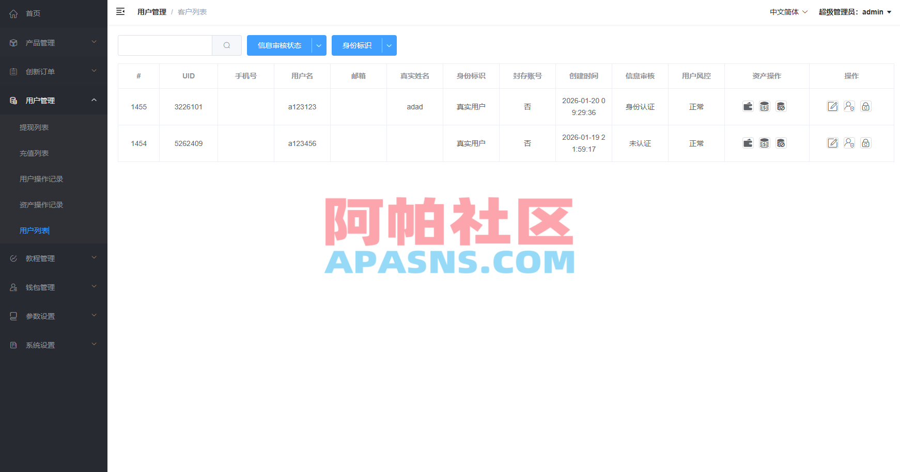Edit user a123123 with pencil icon
This screenshot has height=472, width=900.
833,106
